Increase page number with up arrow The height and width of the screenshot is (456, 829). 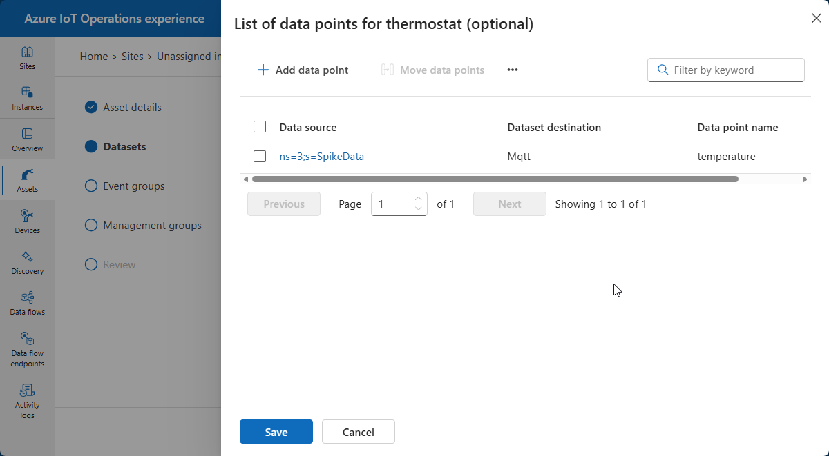click(x=419, y=199)
